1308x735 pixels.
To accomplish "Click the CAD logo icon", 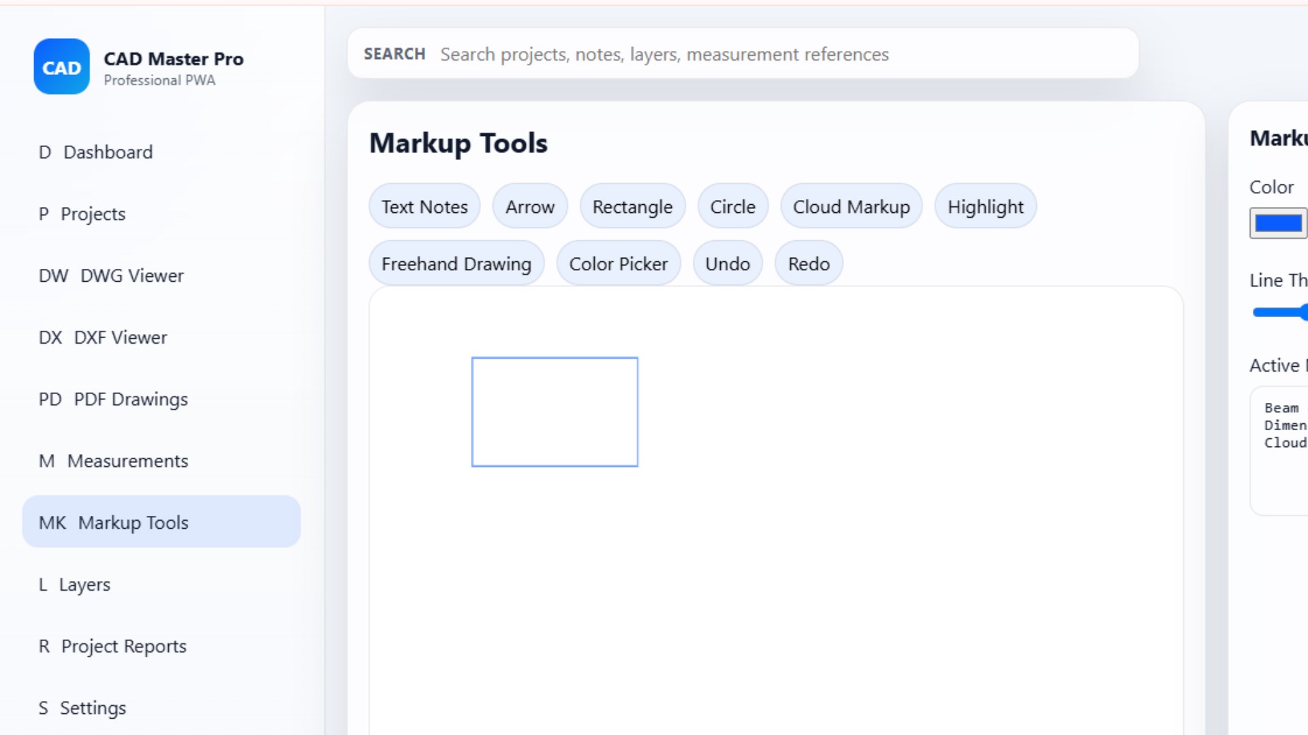I will point(62,67).
